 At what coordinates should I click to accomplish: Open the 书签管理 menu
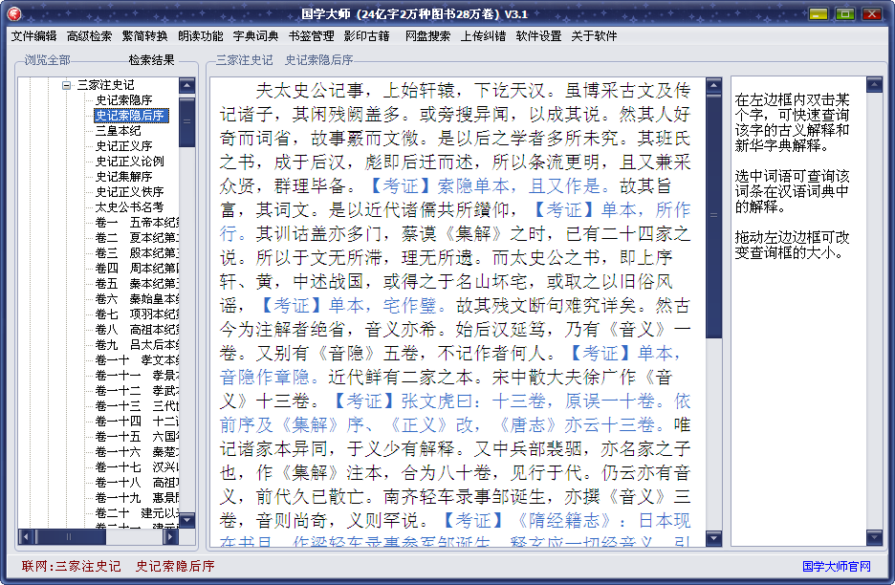[311, 36]
